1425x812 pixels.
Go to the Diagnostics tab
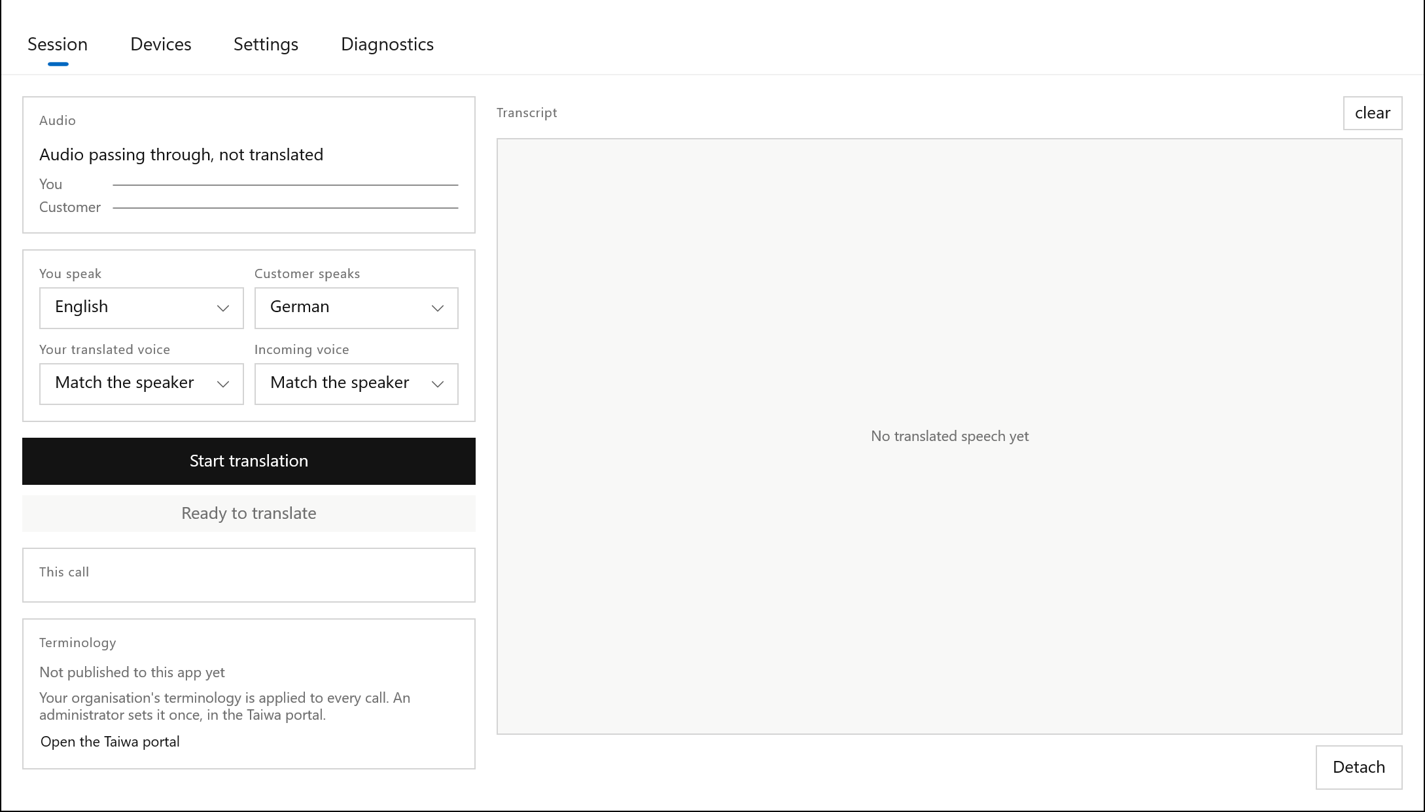click(387, 44)
